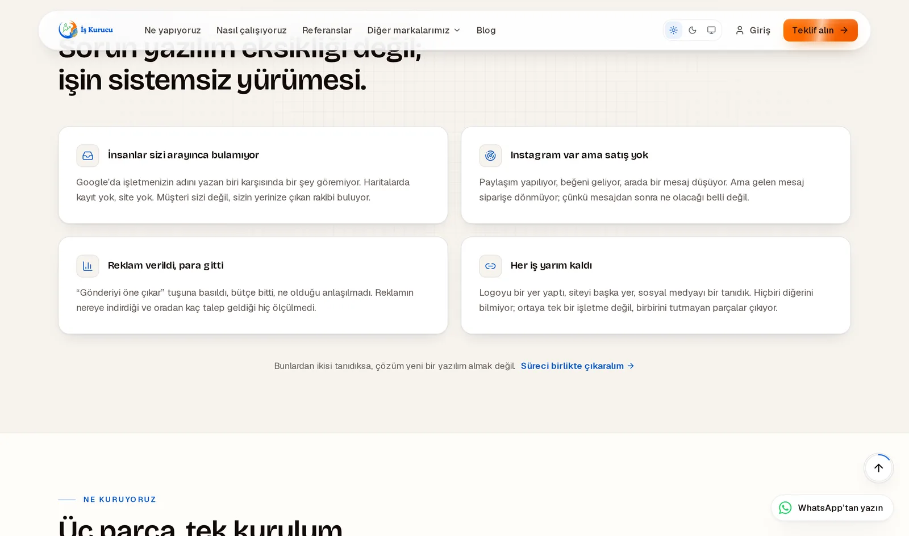Open the Blog page
Viewport: 909px width, 536px height.
486,30
